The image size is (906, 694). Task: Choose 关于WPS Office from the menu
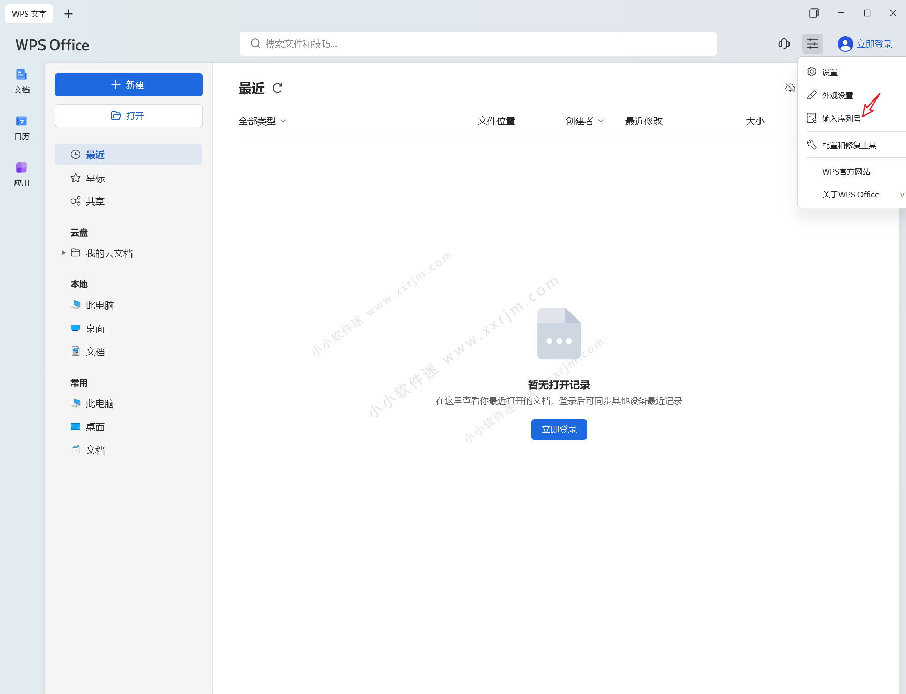(x=852, y=195)
